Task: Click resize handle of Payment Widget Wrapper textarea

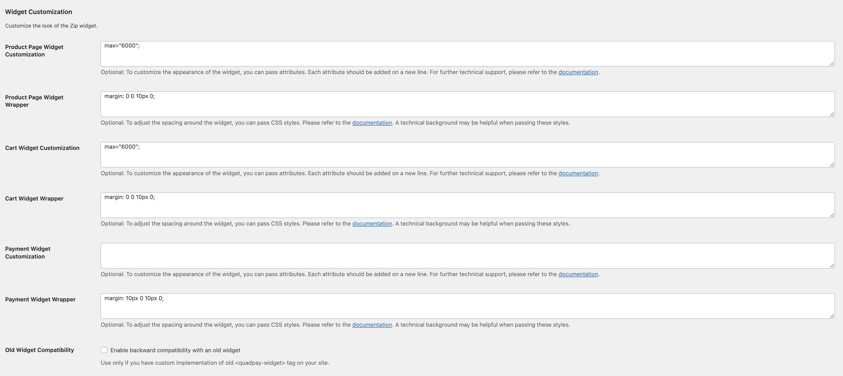Action: point(832,316)
